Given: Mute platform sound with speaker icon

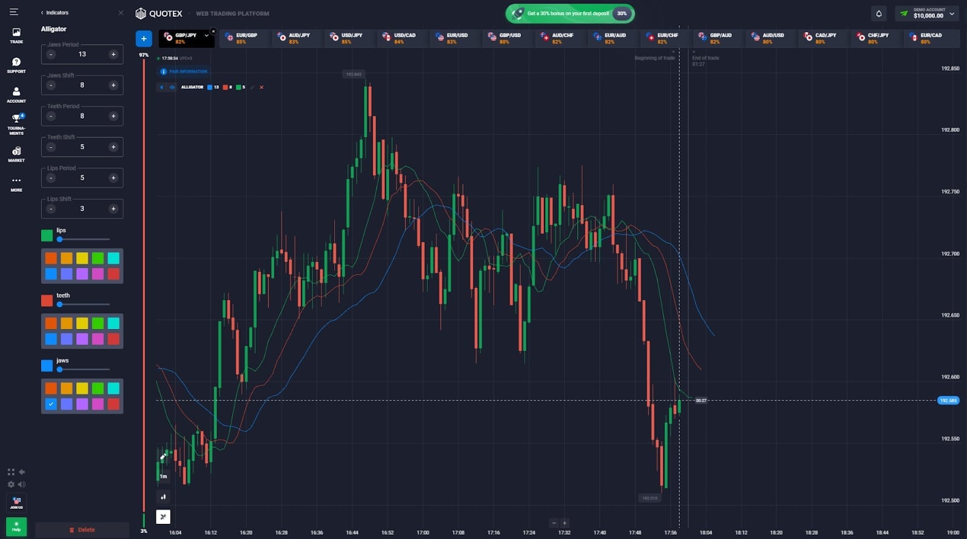Looking at the screenshot, I should (x=22, y=484).
